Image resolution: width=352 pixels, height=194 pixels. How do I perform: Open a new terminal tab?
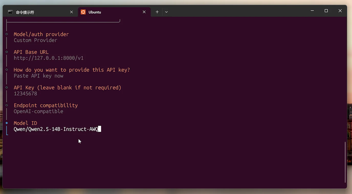coord(157,12)
